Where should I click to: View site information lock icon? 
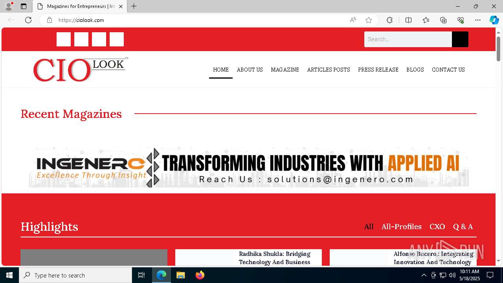tap(50, 20)
